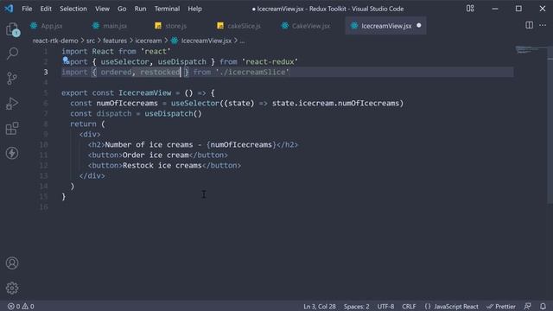553x311 pixels.
Task: Switch to the CakeView.jsx tab
Action: tap(311, 26)
